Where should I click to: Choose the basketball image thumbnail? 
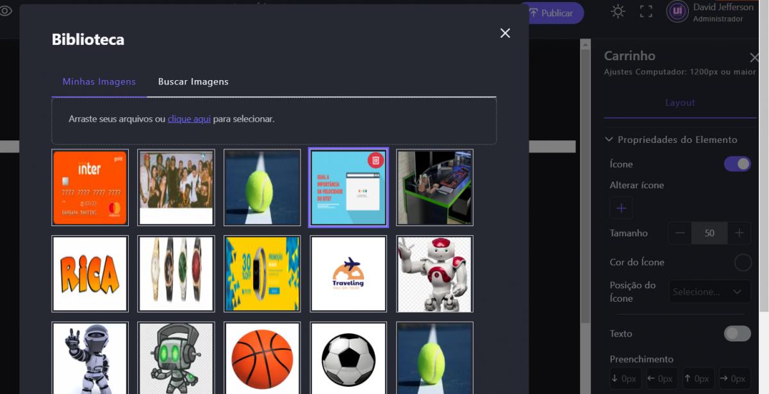[x=261, y=357]
